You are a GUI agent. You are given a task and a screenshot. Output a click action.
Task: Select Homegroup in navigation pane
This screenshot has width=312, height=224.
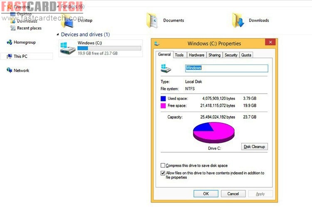(25, 42)
